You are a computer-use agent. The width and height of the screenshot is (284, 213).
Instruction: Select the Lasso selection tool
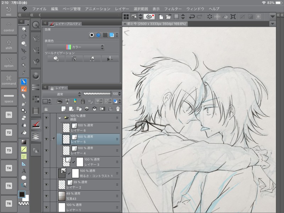pos(24,58)
